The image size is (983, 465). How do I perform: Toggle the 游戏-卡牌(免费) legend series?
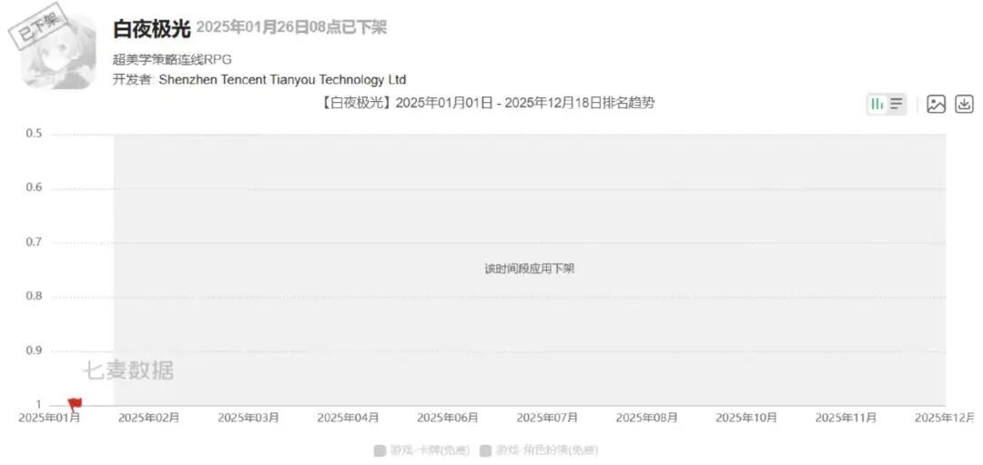pyautogui.click(x=420, y=450)
